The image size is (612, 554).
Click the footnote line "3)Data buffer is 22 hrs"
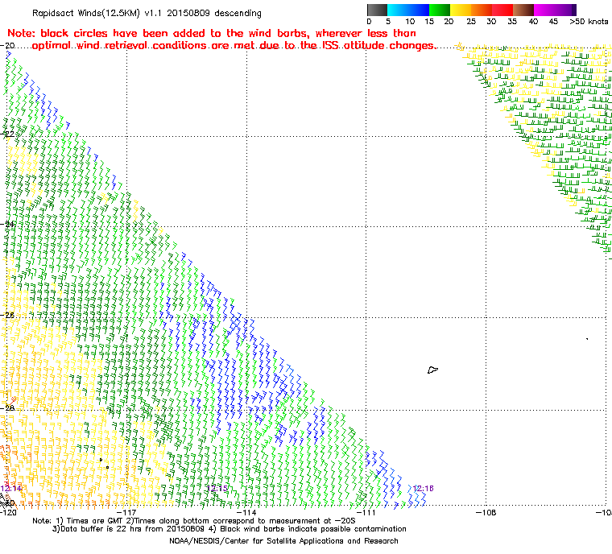(x=229, y=529)
